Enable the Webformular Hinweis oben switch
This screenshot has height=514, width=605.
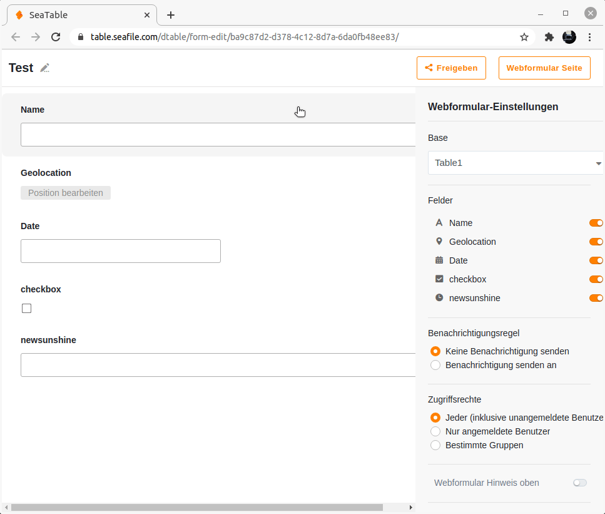580,483
